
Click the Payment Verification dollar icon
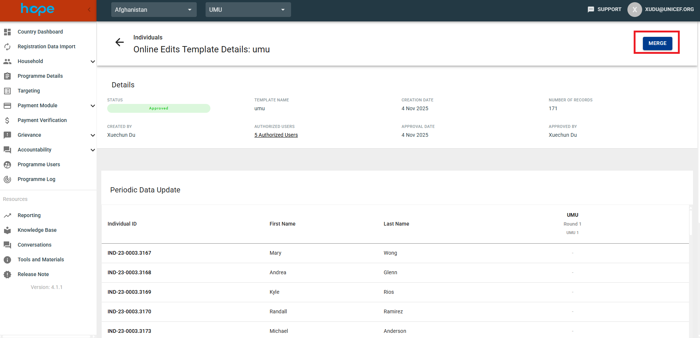(x=7, y=121)
